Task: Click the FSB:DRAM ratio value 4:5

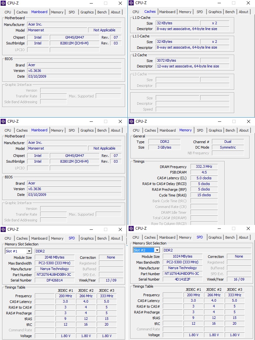Action: 204,172
